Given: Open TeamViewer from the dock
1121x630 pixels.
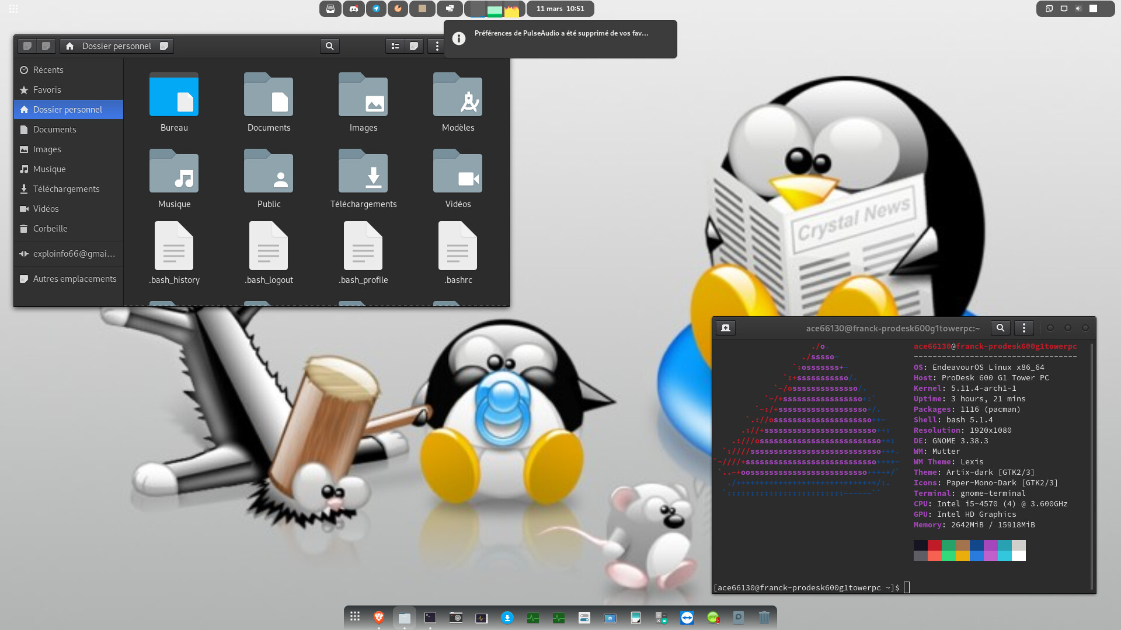Looking at the screenshot, I should coord(687,617).
